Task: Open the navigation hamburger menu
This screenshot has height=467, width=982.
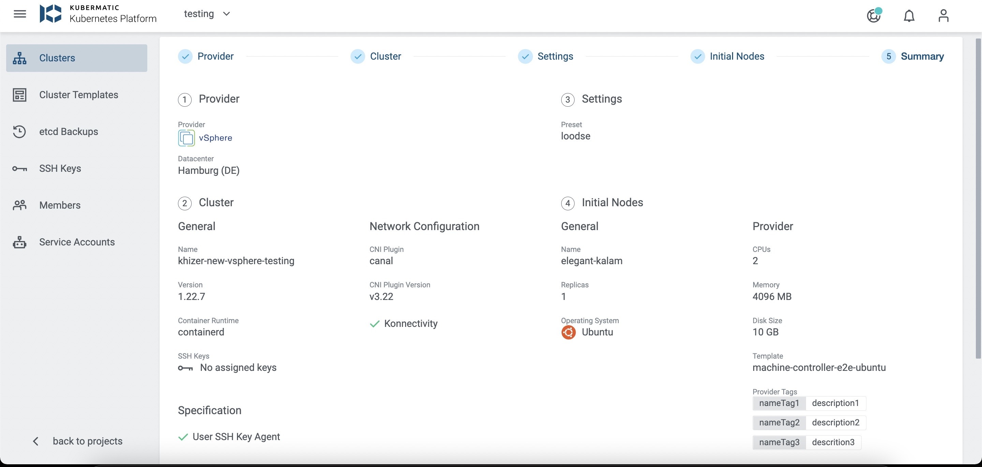Action: 20,14
